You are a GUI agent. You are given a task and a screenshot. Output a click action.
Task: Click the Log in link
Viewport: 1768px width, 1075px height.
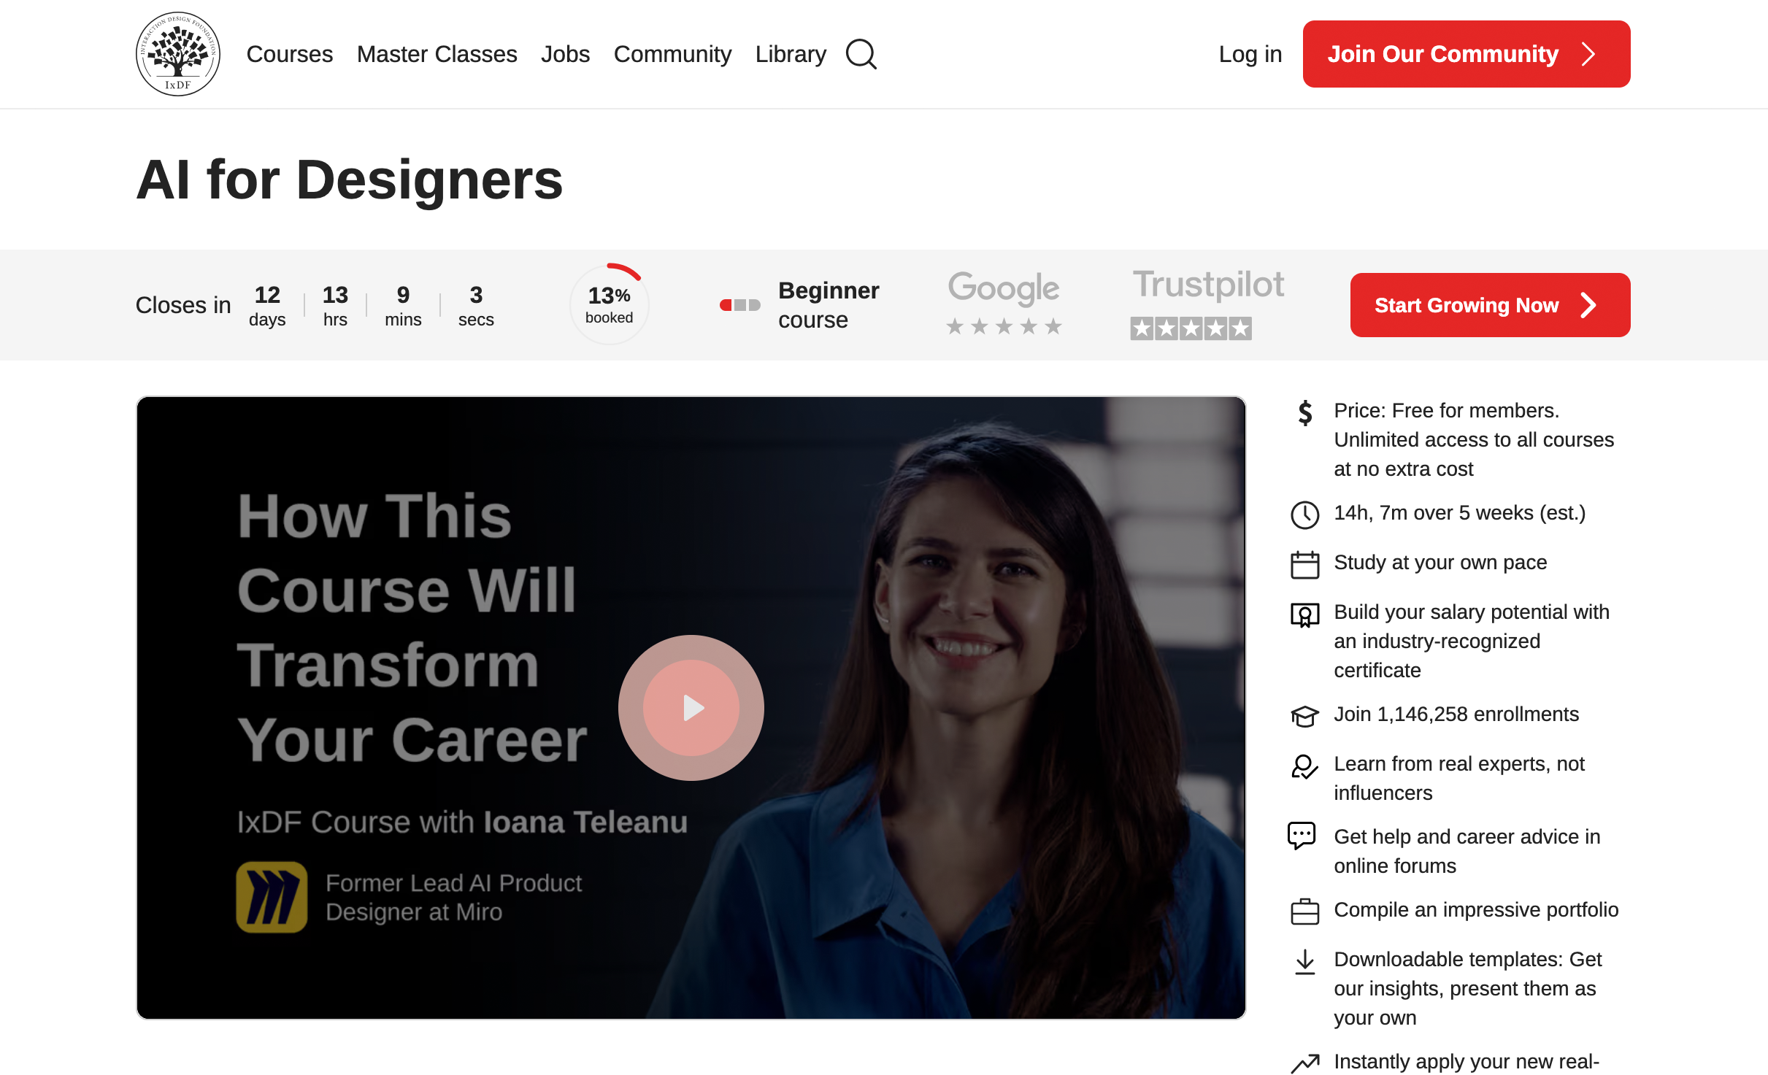[1250, 54]
